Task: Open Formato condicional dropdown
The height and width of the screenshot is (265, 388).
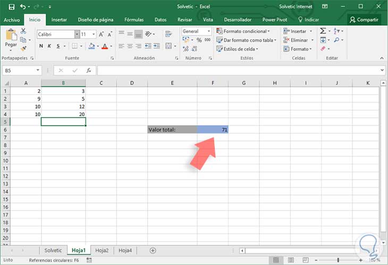Action: tap(243, 31)
